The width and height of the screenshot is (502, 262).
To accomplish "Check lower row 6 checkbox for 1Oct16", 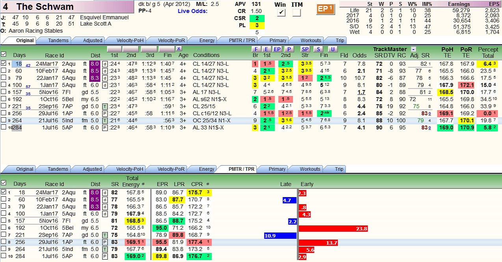I will coord(4,227).
